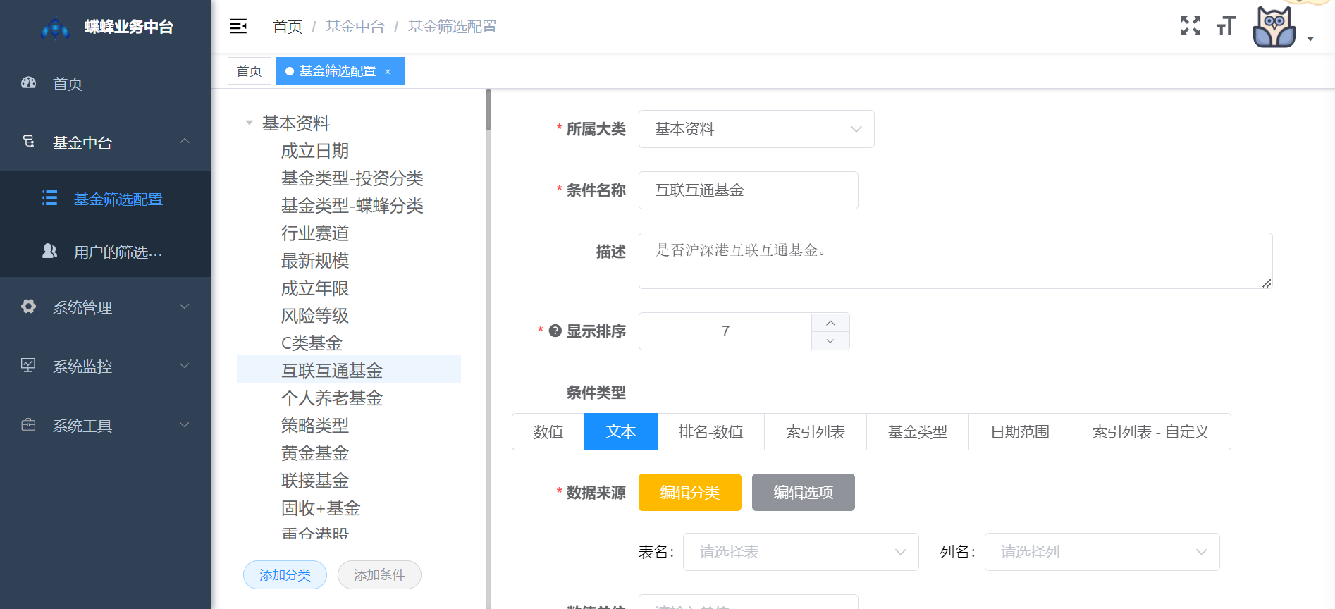The image size is (1335, 609).
Task: Close the 基金筛选配置 tab with its x
Action: (x=388, y=72)
